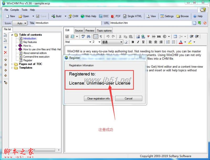This screenshot has width=210, height=160.
Task: Move topic up with the up arrow
Action: click(x=6, y=60)
